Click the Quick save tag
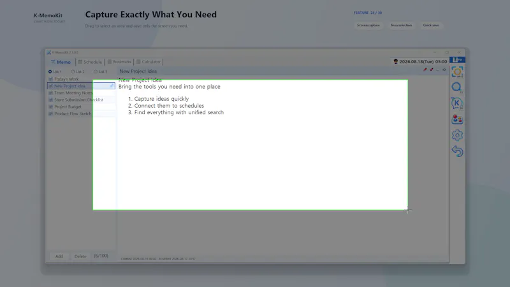The height and width of the screenshot is (287, 510). click(x=431, y=25)
